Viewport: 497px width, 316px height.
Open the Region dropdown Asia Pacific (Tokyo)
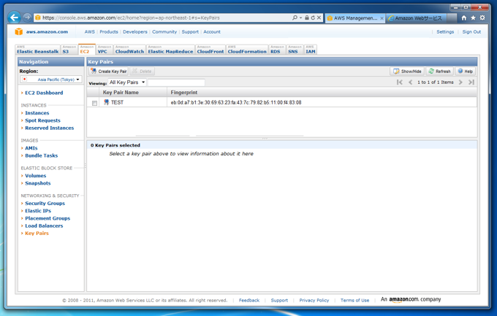tap(51, 80)
